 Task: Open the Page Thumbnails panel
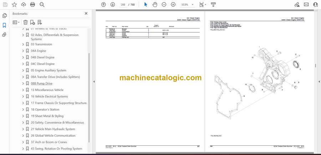point(5,16)
